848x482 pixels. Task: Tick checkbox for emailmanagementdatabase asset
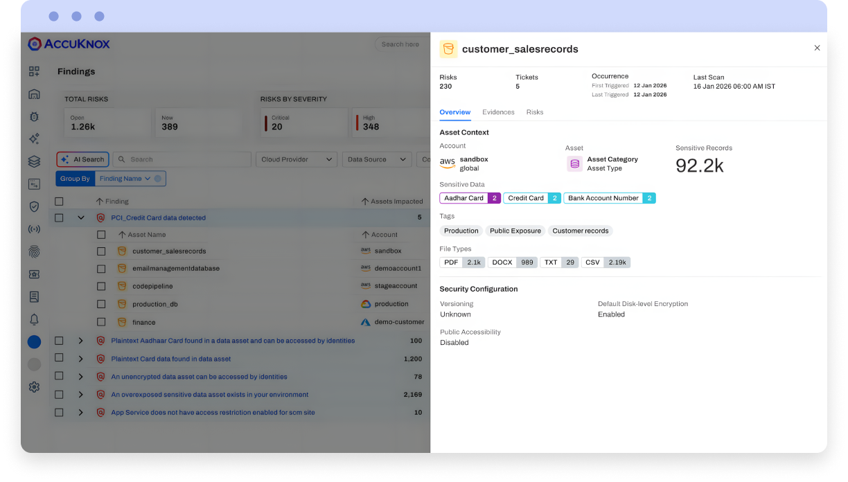(x=101, y=268)
